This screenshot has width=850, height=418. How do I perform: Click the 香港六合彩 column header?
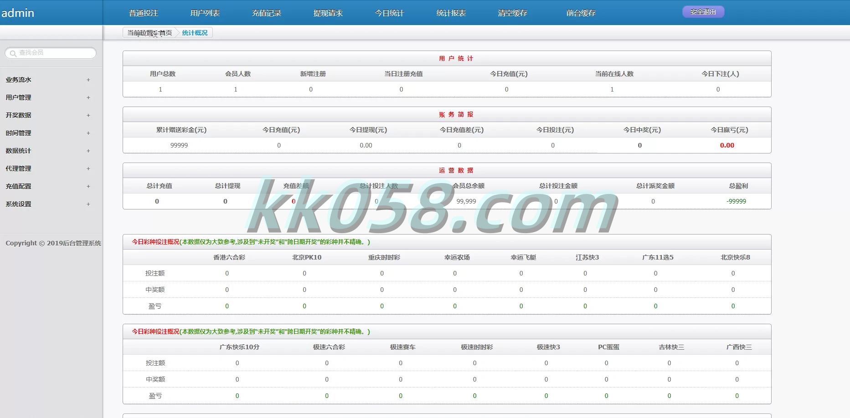click(229, 257)
